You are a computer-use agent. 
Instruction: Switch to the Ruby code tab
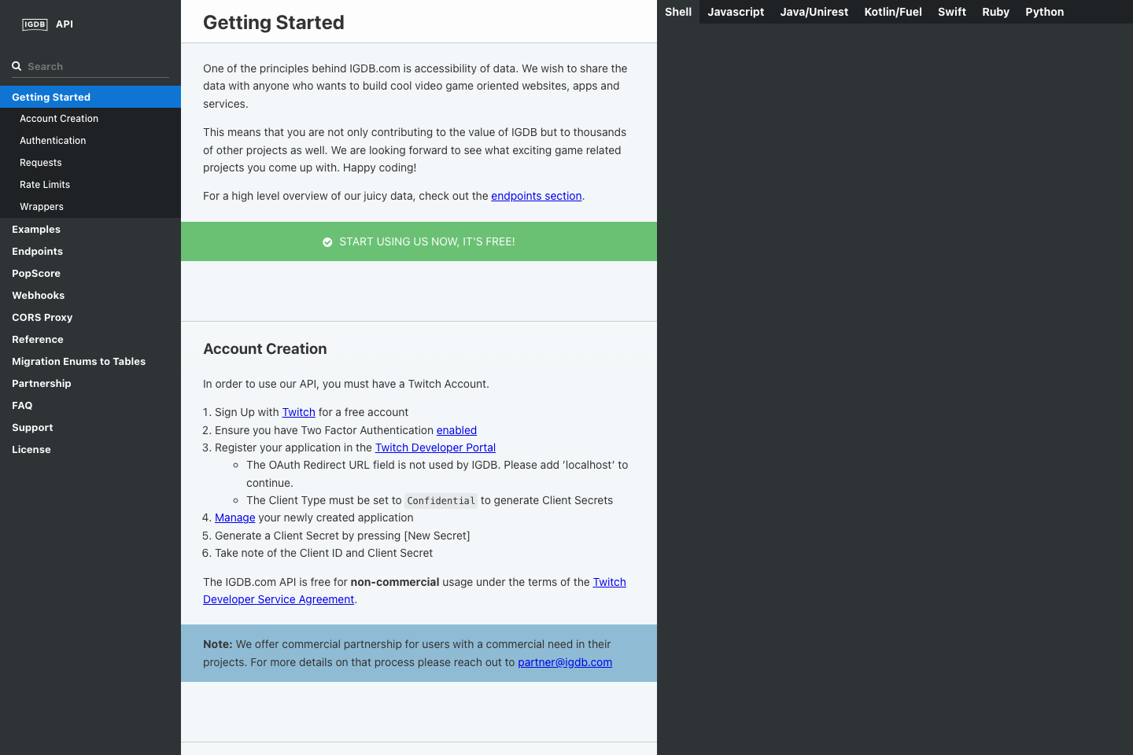pyautogui.click(x=995, y=12)
